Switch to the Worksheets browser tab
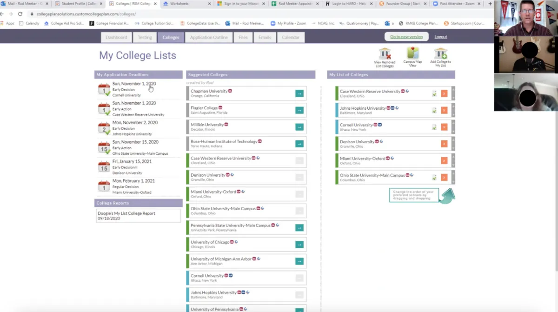Viewport: 558px width, 312px height. 186,4
